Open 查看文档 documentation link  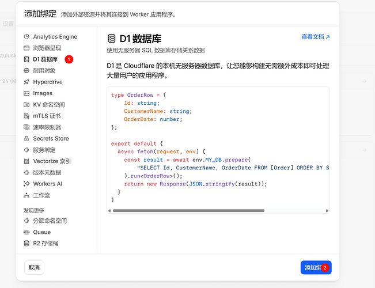pos(316,37)
